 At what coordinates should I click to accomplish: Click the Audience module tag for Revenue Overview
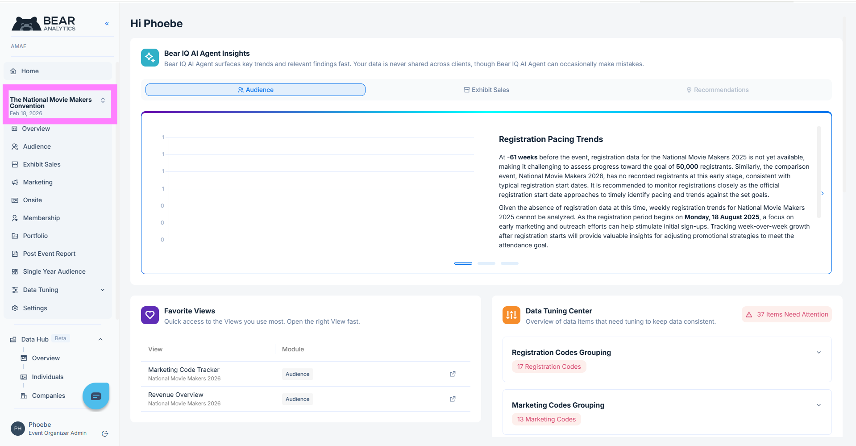point(298,399)
